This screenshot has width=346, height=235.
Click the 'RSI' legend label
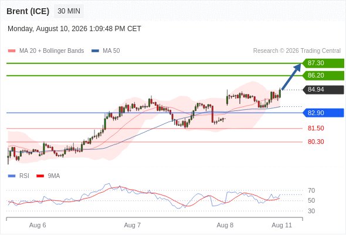pyautogui.click(x=24, y=176)
